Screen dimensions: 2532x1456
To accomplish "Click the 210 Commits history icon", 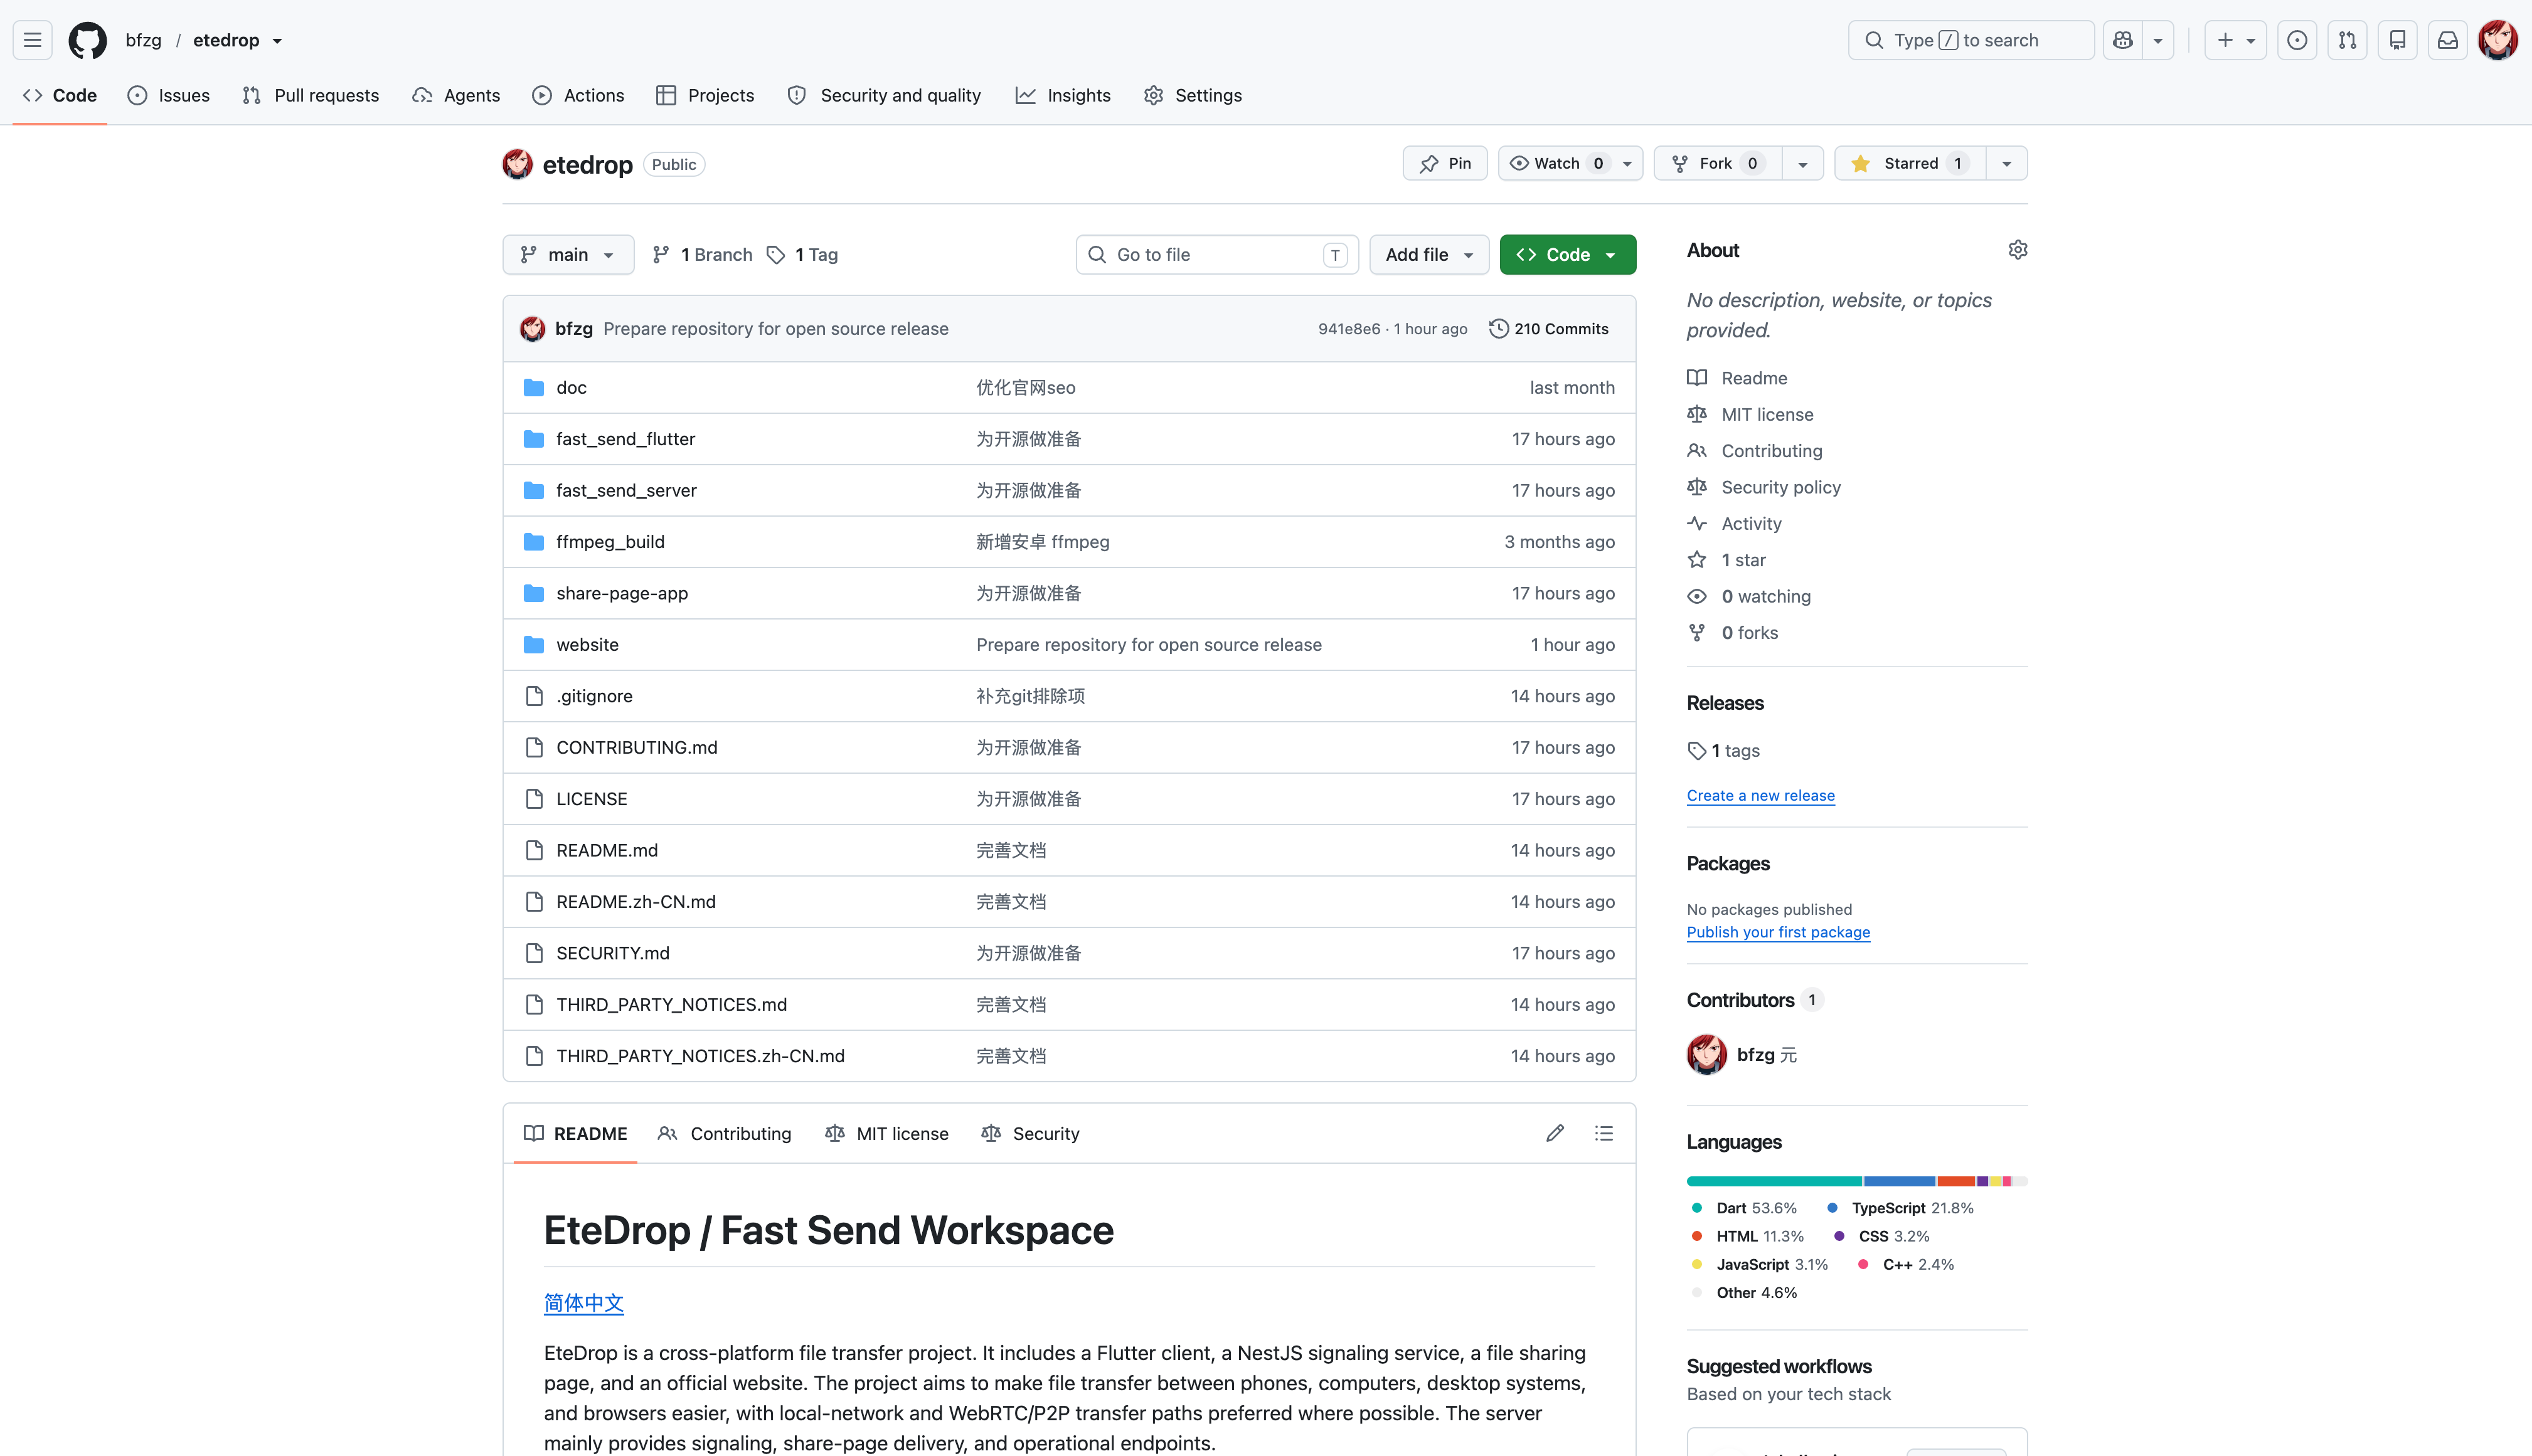I will pos(1499,329).
